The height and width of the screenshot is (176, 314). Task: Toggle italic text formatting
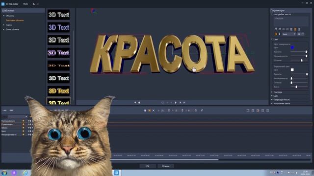279,34
